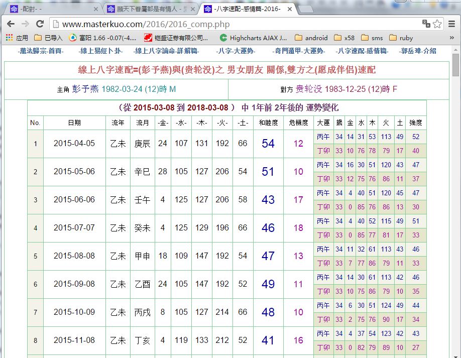
Task: Open the 铠盛证券有限公司 bookmark
Action: point(176,37)
